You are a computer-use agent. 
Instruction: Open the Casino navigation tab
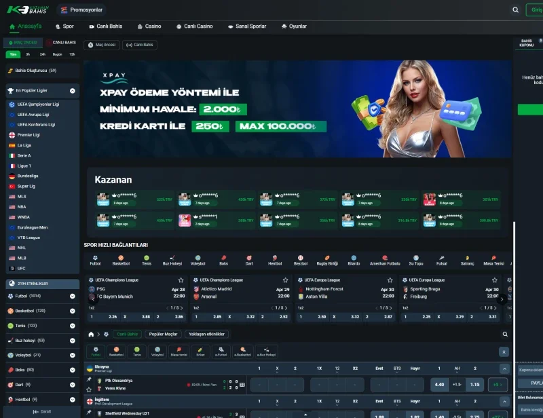click(149, 26)
